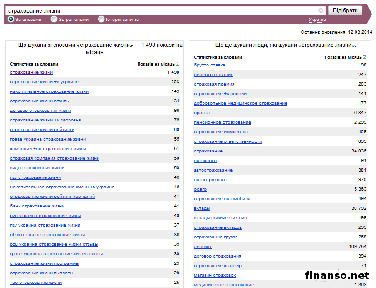This screenshot has width=376, height=288.
Task: Select the 'За словами' radio button
Action: click(11, 20)
